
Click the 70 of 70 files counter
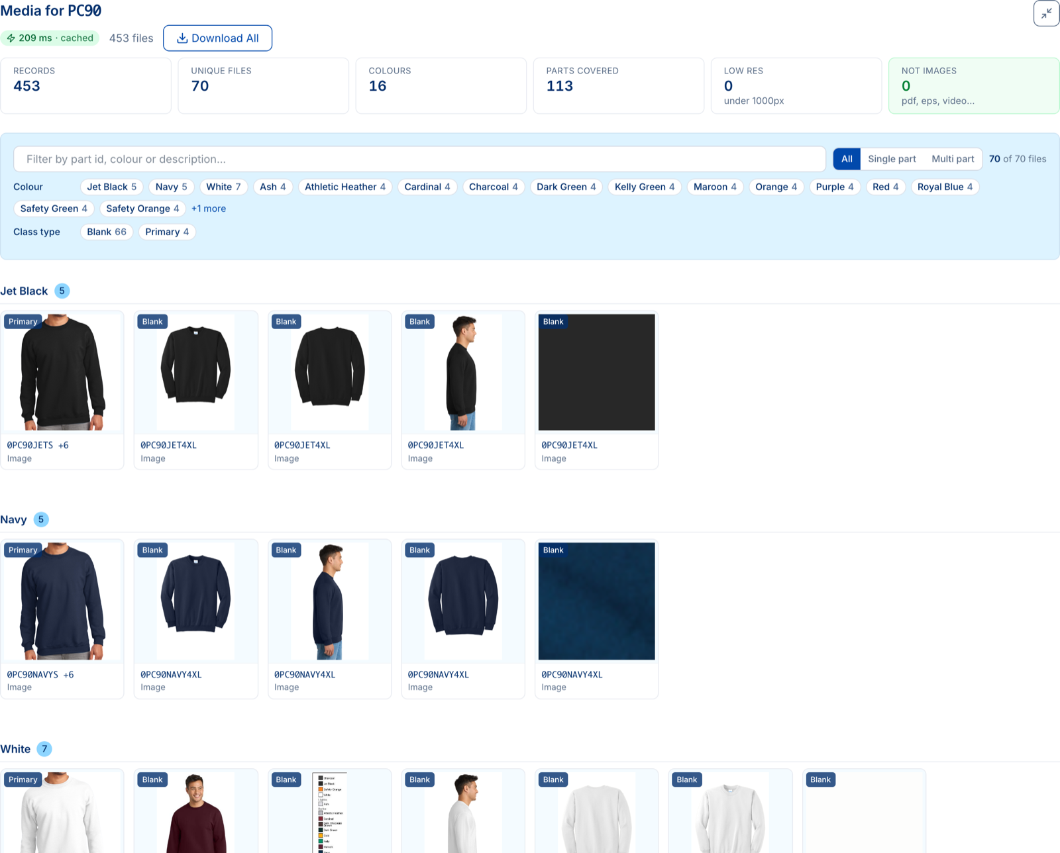1018,159
